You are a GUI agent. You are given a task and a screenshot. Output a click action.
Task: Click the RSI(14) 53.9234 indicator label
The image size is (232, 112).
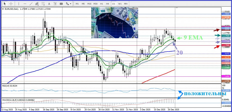[x=9, y=86]
